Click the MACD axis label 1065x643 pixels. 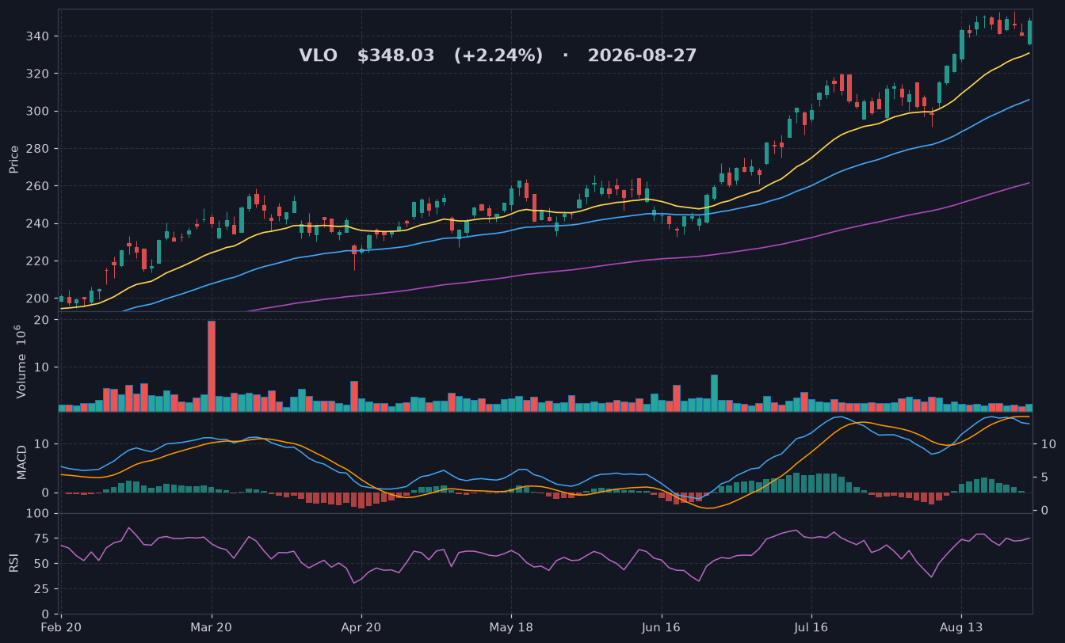[x=22, y=462]
